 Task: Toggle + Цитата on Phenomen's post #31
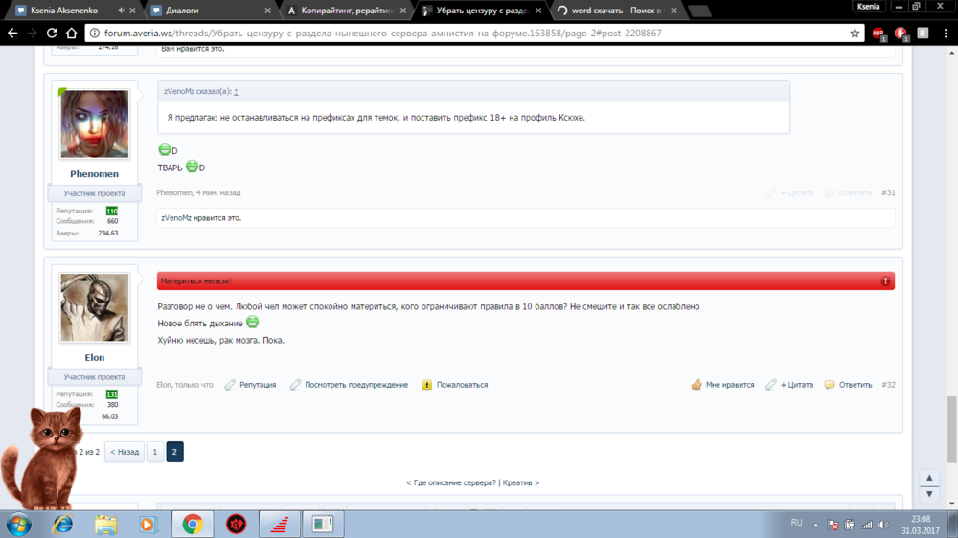click(789, 192)
